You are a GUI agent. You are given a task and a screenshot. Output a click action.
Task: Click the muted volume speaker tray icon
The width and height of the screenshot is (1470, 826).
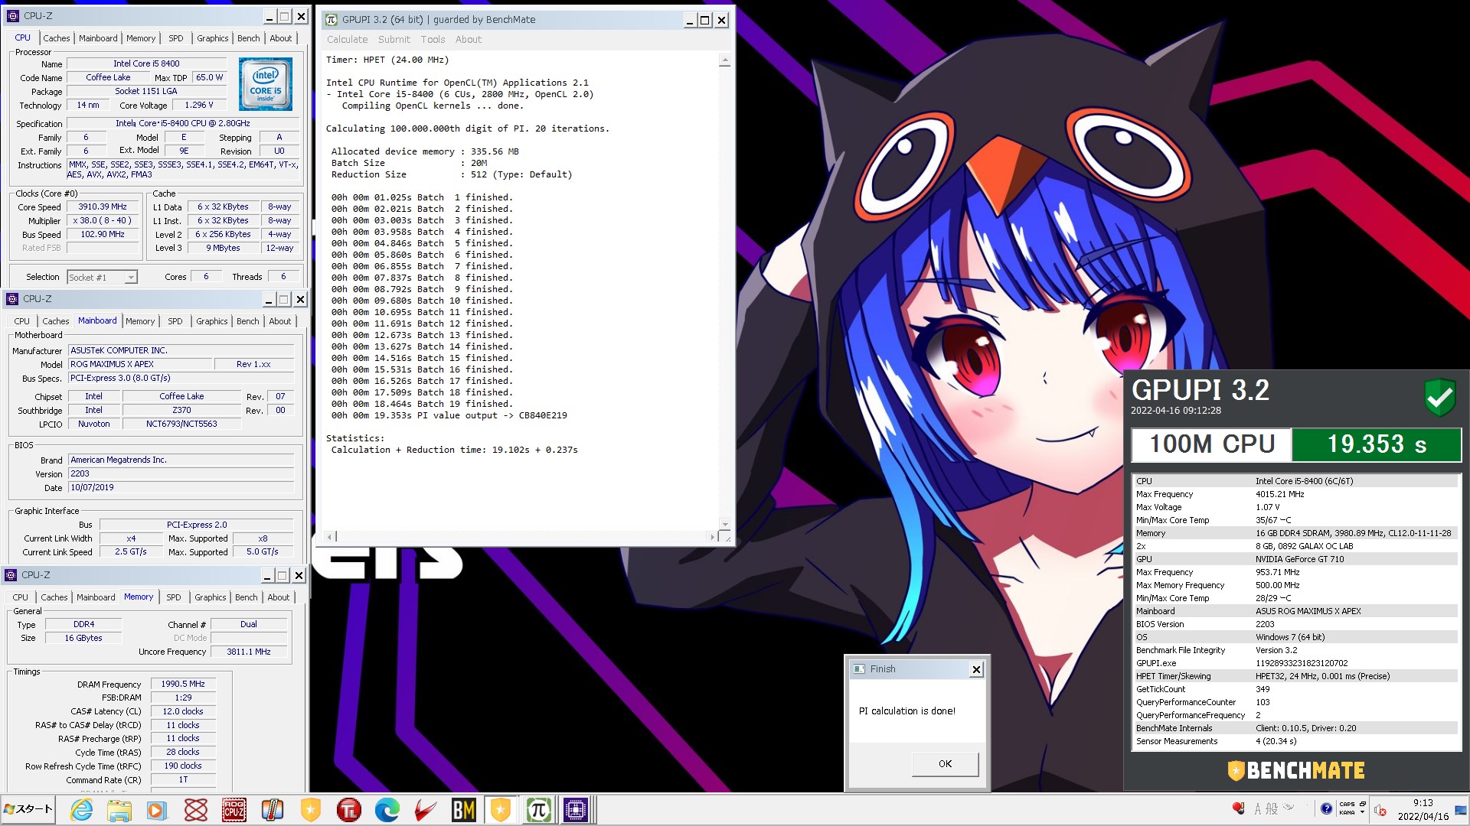(x=1380, y=811)
